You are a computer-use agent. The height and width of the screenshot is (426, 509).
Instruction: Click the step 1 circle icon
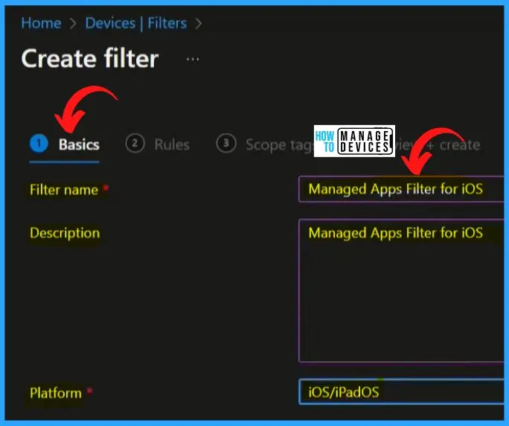(x=39, y=144)
